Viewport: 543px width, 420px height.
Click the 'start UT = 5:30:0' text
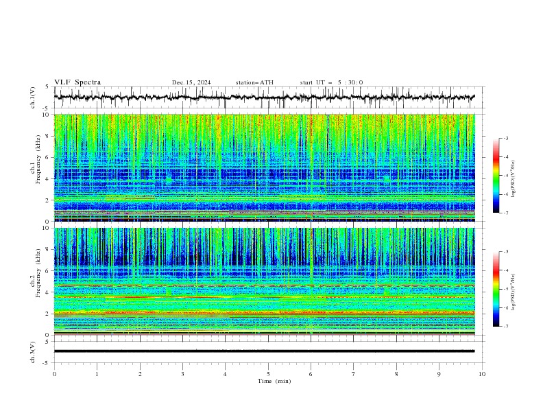(331, 82)
